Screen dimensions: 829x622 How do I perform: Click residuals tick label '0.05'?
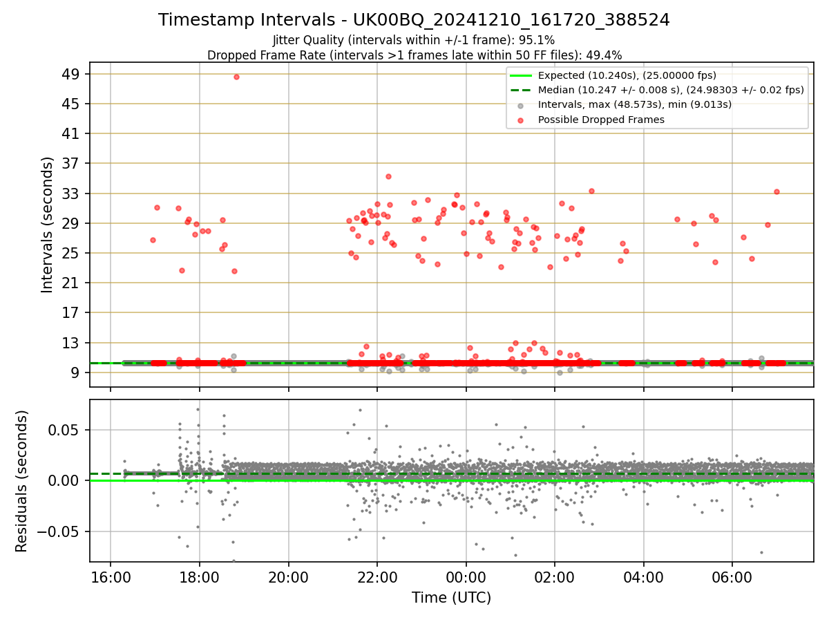[65, 430]
